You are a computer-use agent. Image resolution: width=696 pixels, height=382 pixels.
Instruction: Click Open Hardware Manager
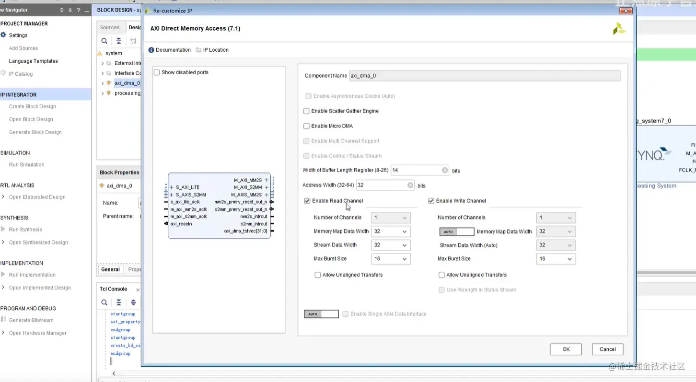pos(38,333)
